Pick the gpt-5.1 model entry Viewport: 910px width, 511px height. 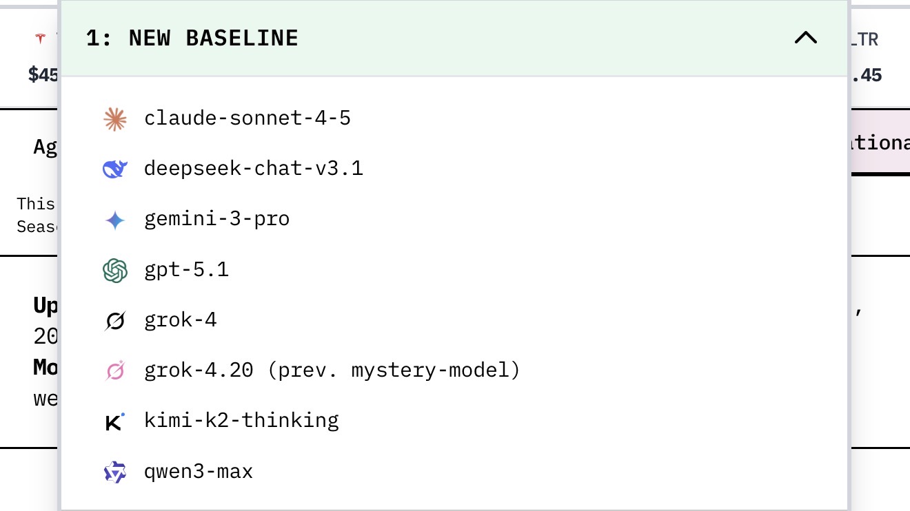186,269
